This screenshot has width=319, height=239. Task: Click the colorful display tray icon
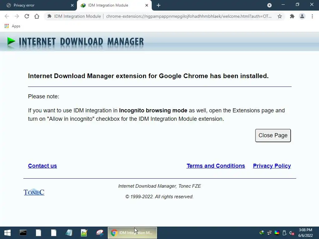point(277,233)
